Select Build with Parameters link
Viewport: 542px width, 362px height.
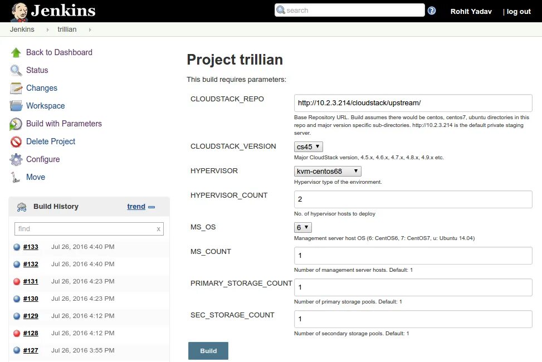(64, 124)
